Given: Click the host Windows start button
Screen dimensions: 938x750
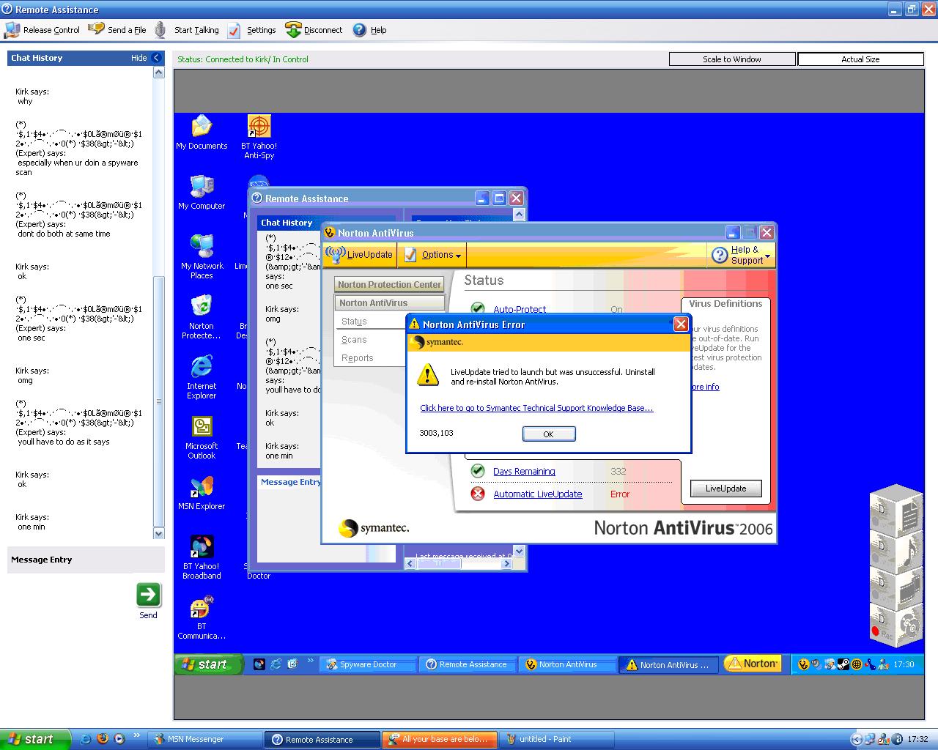Looking at the screenshot, I should click(35, 739).
